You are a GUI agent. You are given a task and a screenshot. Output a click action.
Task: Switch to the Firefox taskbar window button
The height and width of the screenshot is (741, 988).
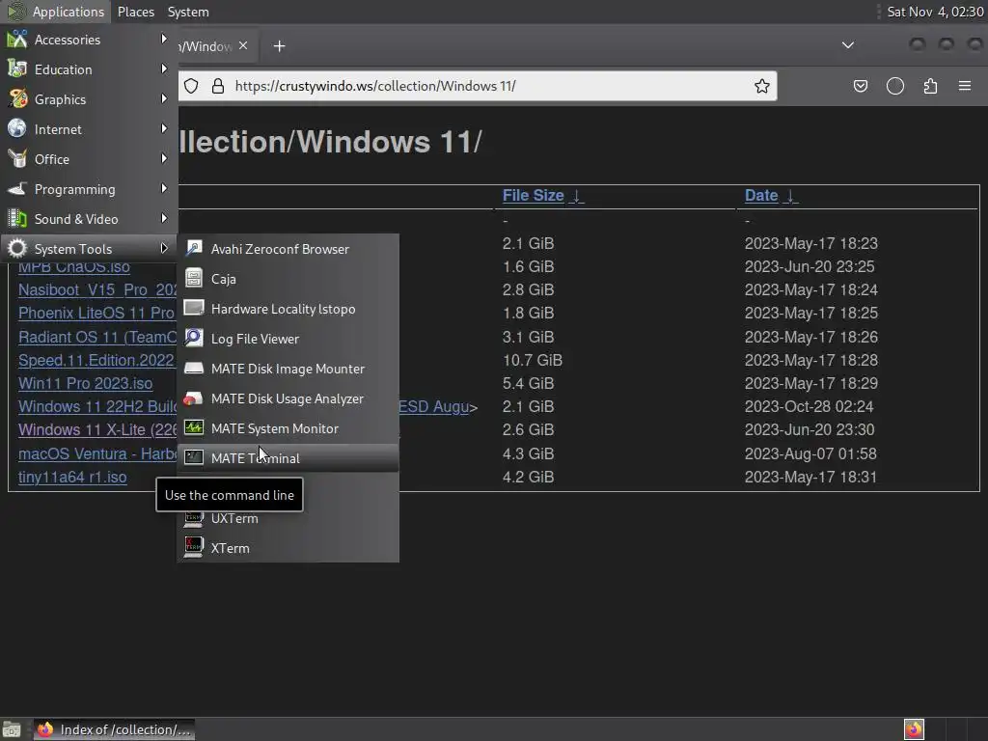coord(114,729)
